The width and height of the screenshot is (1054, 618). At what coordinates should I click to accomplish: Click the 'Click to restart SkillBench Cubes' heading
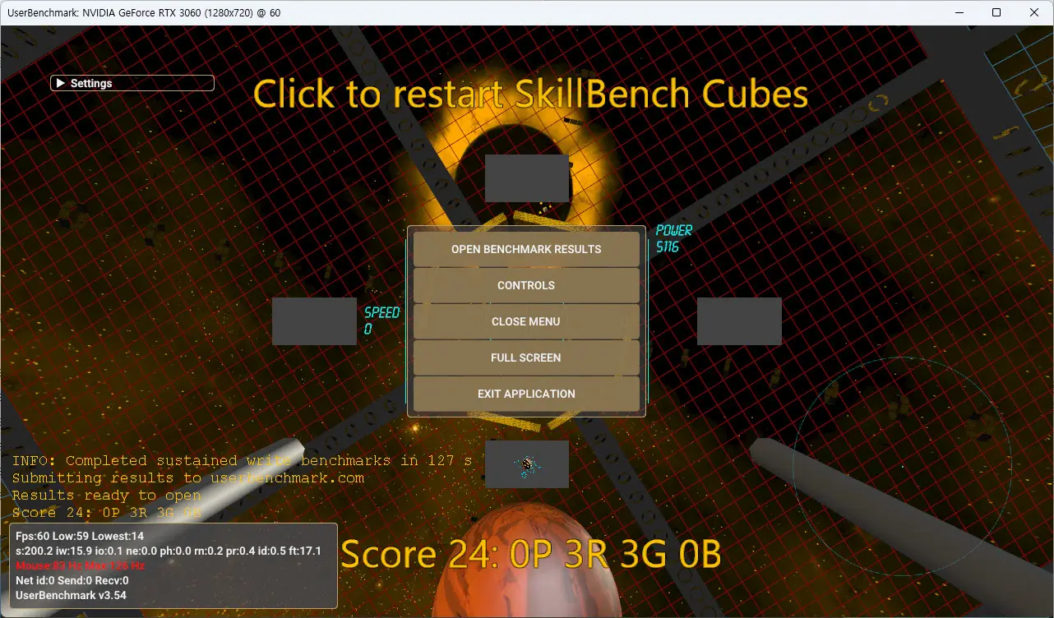530,95
